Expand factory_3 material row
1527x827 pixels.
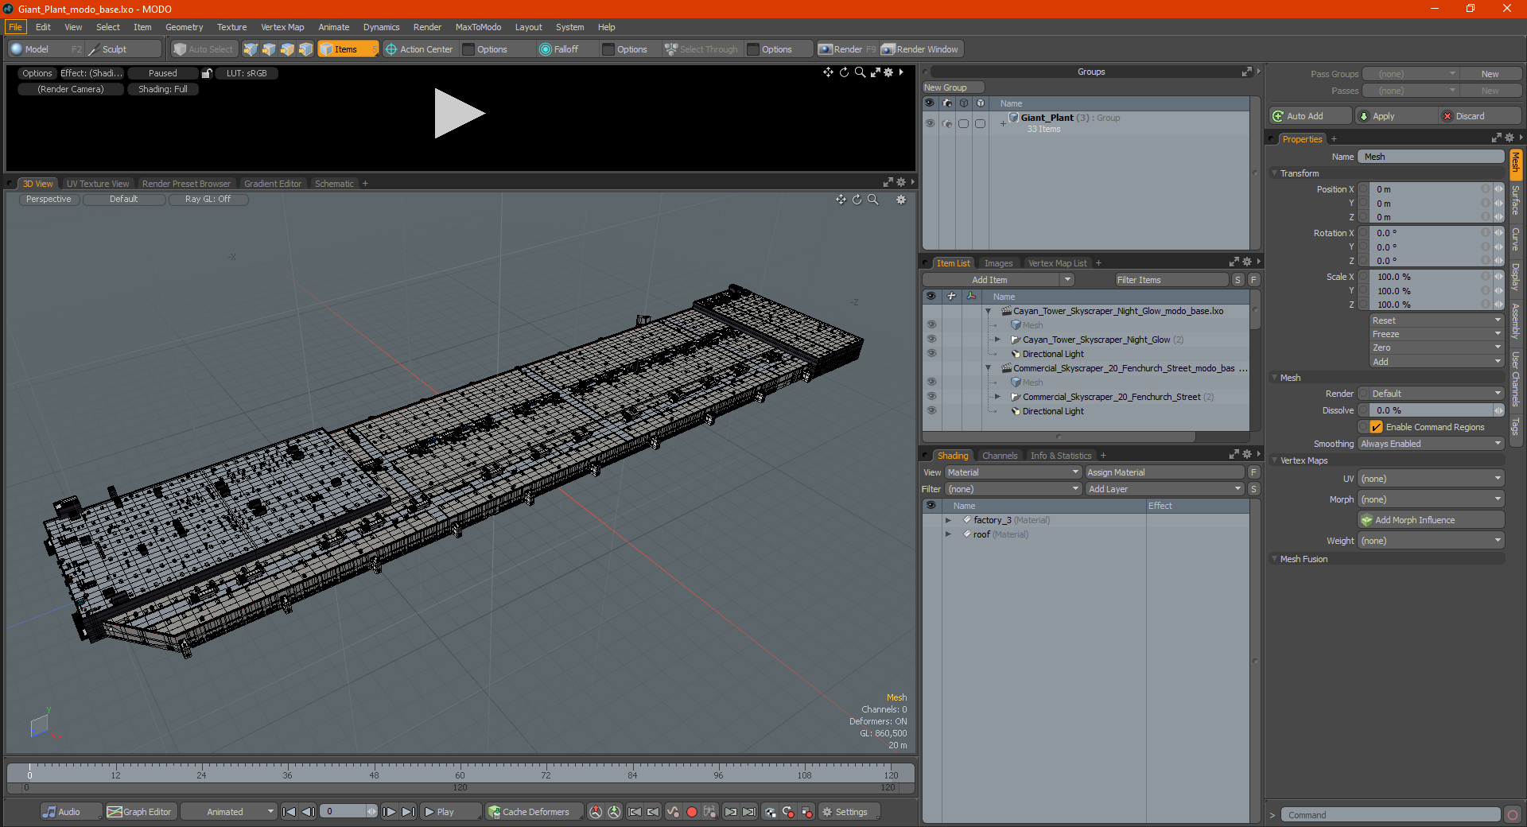[948, 520]
